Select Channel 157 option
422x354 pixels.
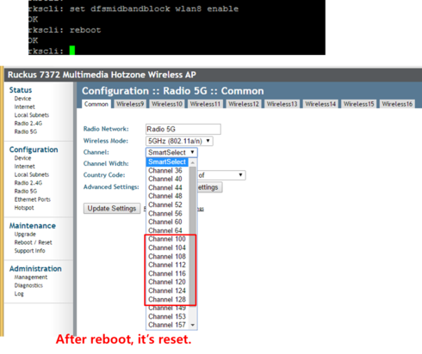[x=167, y=325]
